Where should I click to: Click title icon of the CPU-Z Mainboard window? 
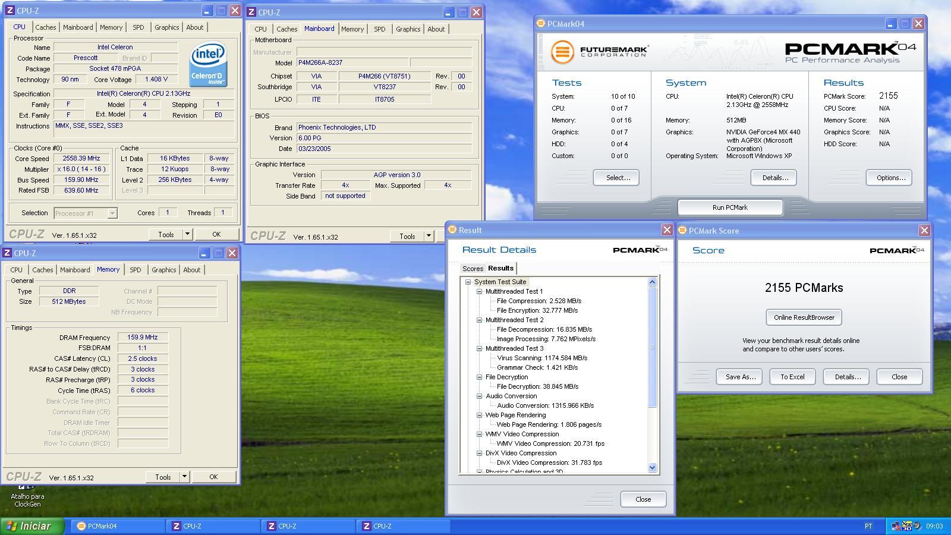[x=251, y=12]
